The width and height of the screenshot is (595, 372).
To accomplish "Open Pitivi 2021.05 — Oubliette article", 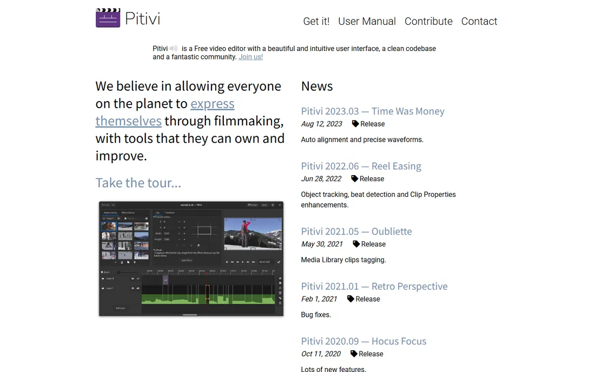I will (x=356, y=231).
